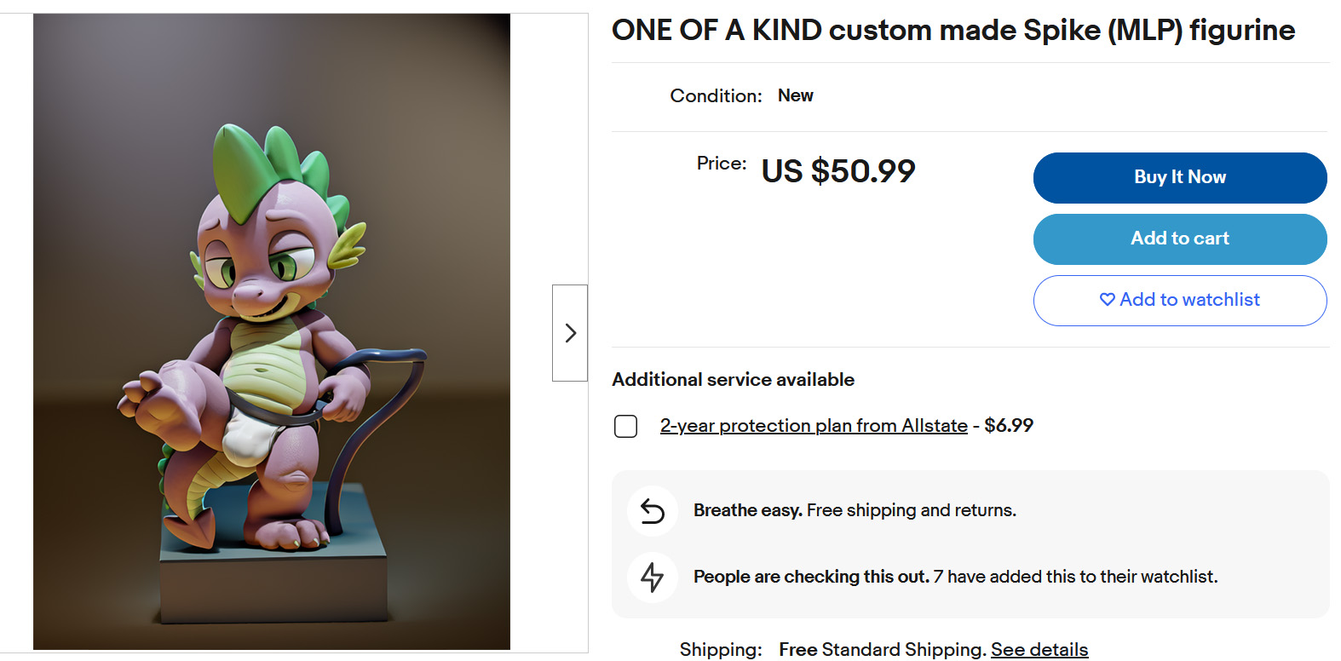
Task: Click the People are checking this out message
Action: coord(955,577)
